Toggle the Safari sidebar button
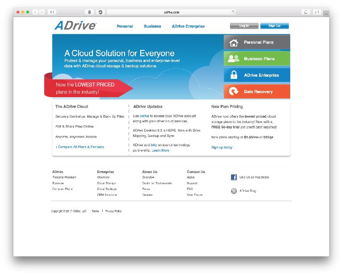 click(52, 12)
